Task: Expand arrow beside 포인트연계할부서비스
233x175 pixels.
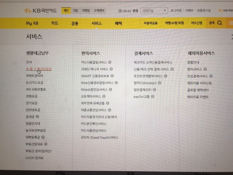Action: click(x=166, y=76)
